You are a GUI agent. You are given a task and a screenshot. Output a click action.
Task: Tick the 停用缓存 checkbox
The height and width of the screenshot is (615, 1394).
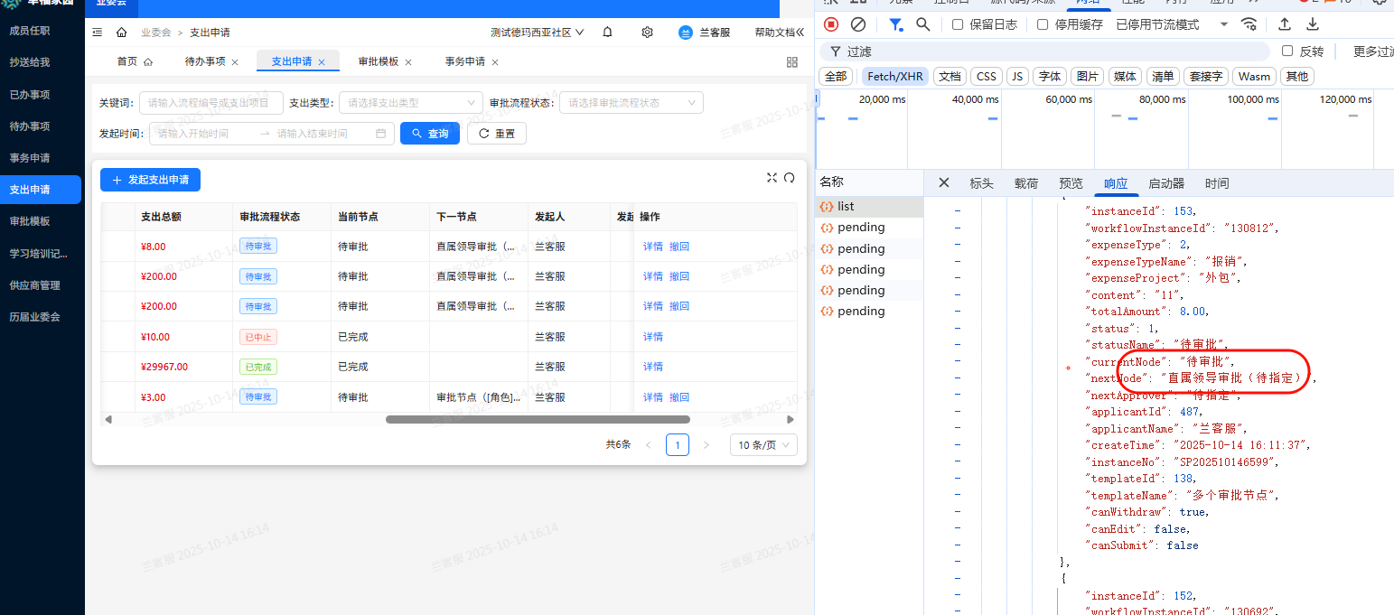coord(1043,24)
